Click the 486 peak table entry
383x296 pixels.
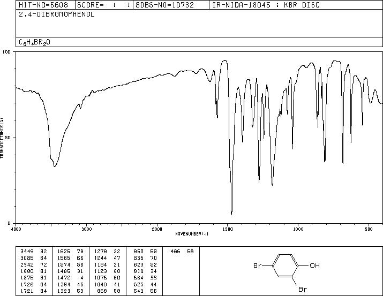click(182, 252)
